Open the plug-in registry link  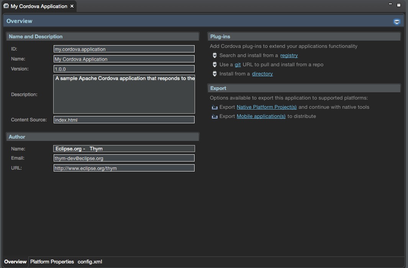pyautogui.click(x=289, y=56)
